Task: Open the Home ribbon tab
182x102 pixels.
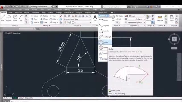Action: [4, 12]
